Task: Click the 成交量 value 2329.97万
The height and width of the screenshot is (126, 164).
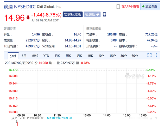Action: pos(33,40)
